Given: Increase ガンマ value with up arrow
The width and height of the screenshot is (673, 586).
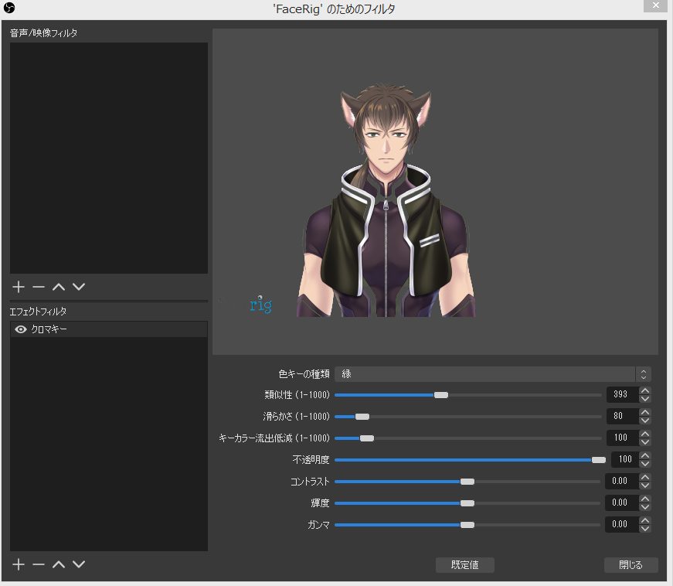Looking at the screenshot, I should (644, 520).
